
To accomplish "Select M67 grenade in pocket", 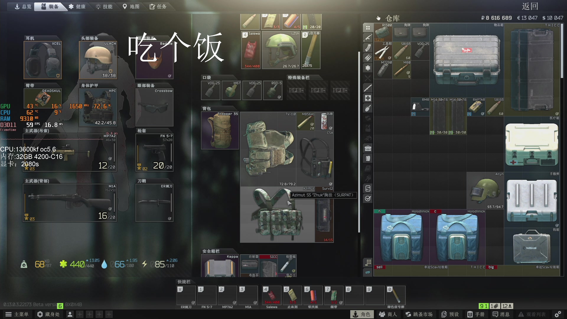I will pyautogui.click(x=231, y=90).
